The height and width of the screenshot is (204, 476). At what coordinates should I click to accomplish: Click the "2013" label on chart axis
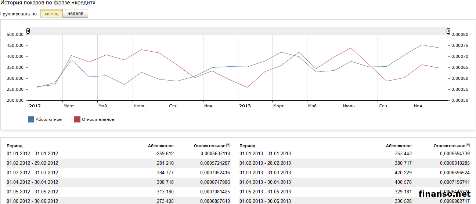pyautogui.click(x=245, y=106)
